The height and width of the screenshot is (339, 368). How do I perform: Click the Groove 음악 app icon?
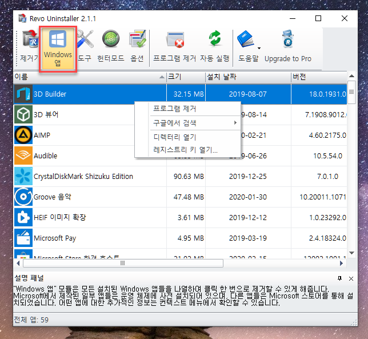click(23, 197)
